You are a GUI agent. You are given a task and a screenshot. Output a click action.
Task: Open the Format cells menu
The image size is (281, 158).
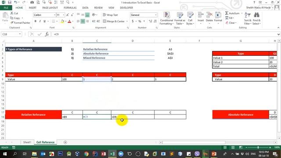[218, 18]
